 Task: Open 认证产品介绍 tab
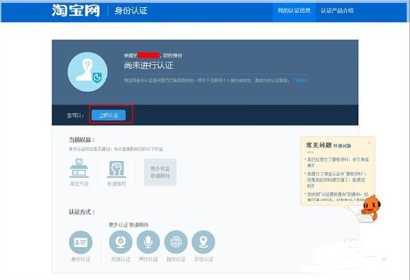tap(337, 10)
